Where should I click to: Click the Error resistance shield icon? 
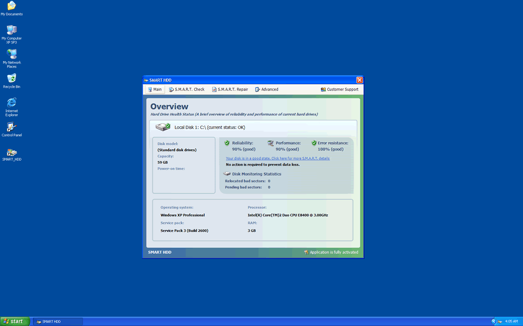(314, 143)
